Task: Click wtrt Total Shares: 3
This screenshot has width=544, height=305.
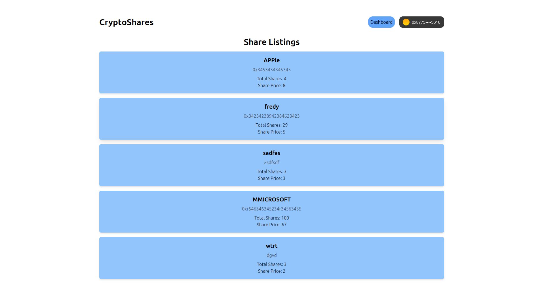Action: click(271, 264)
